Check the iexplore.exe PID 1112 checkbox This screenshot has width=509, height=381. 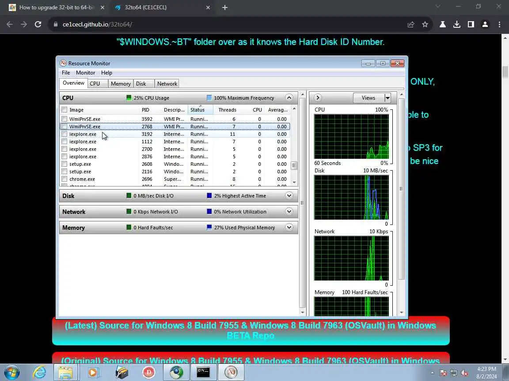point(64,142)
